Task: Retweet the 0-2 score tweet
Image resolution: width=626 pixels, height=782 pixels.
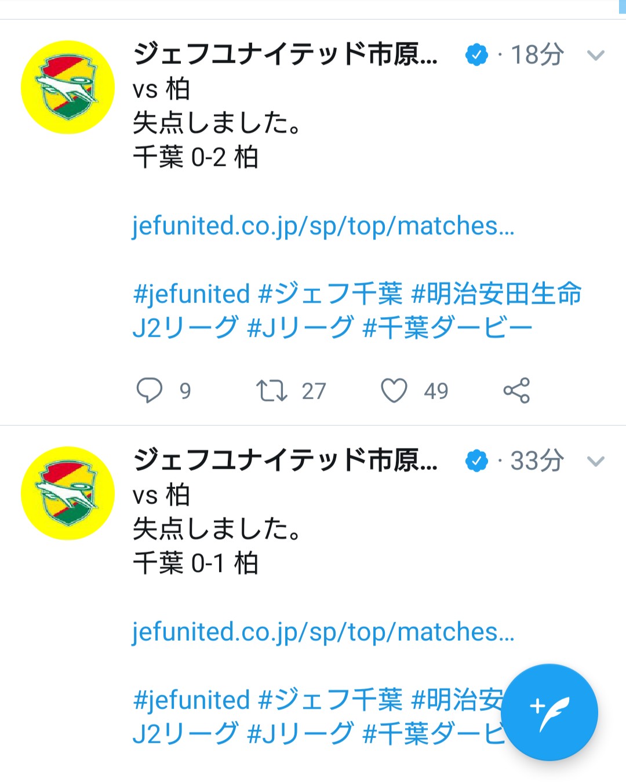Action: click(272, 390)
